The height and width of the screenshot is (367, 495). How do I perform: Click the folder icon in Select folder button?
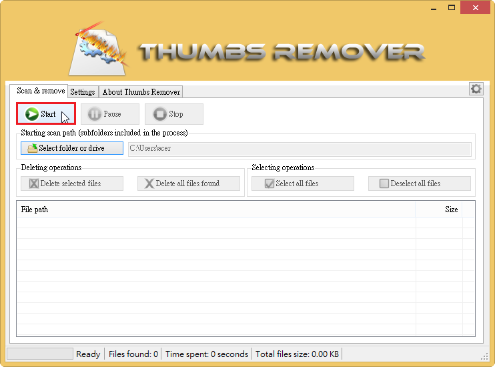point(32,148)
